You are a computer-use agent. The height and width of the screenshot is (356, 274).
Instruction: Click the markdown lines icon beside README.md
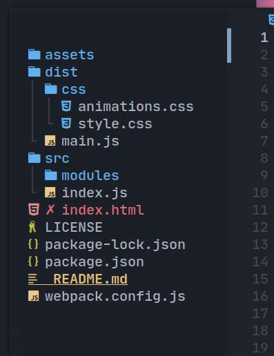[32, 279]
